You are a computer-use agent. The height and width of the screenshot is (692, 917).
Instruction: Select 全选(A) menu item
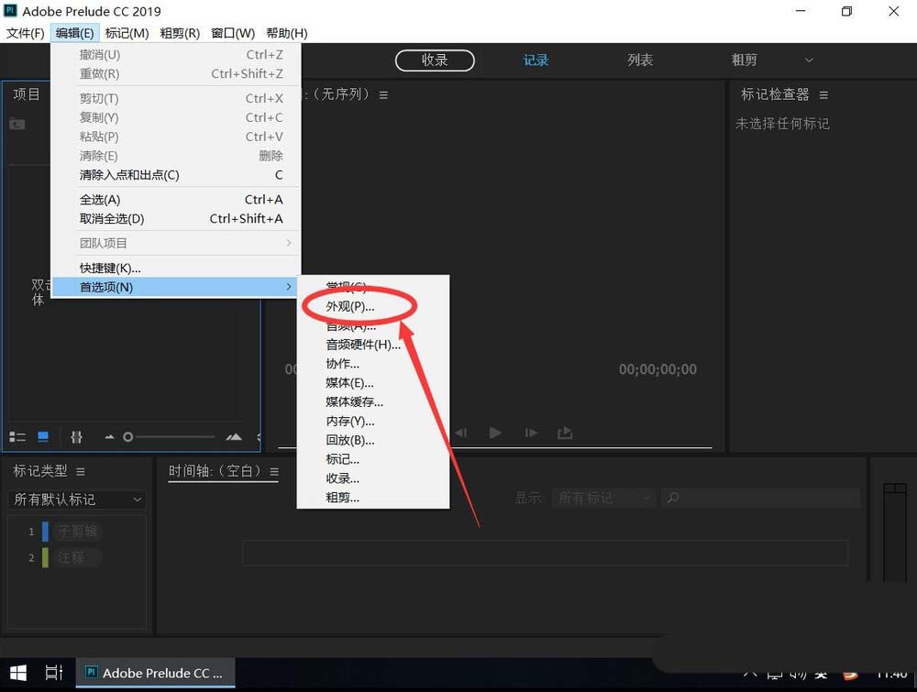click(175, 200)
